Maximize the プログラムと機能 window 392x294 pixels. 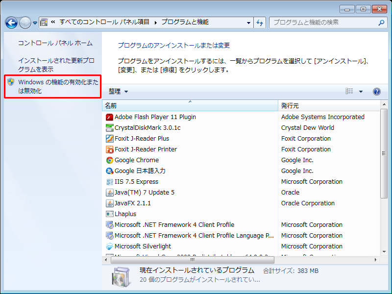click(363, 9)
